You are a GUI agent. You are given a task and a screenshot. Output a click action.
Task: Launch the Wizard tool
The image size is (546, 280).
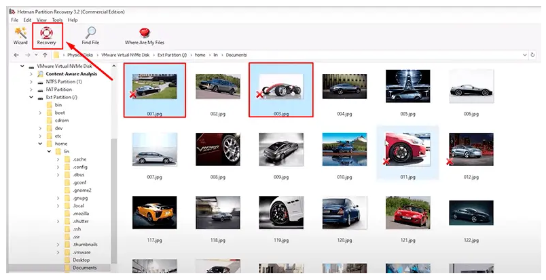point(20,36)
